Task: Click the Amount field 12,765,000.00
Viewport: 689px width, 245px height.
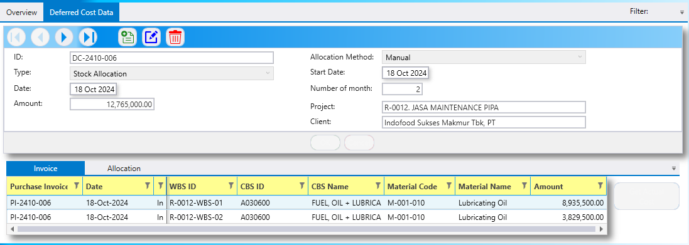Action: [112, 104]
